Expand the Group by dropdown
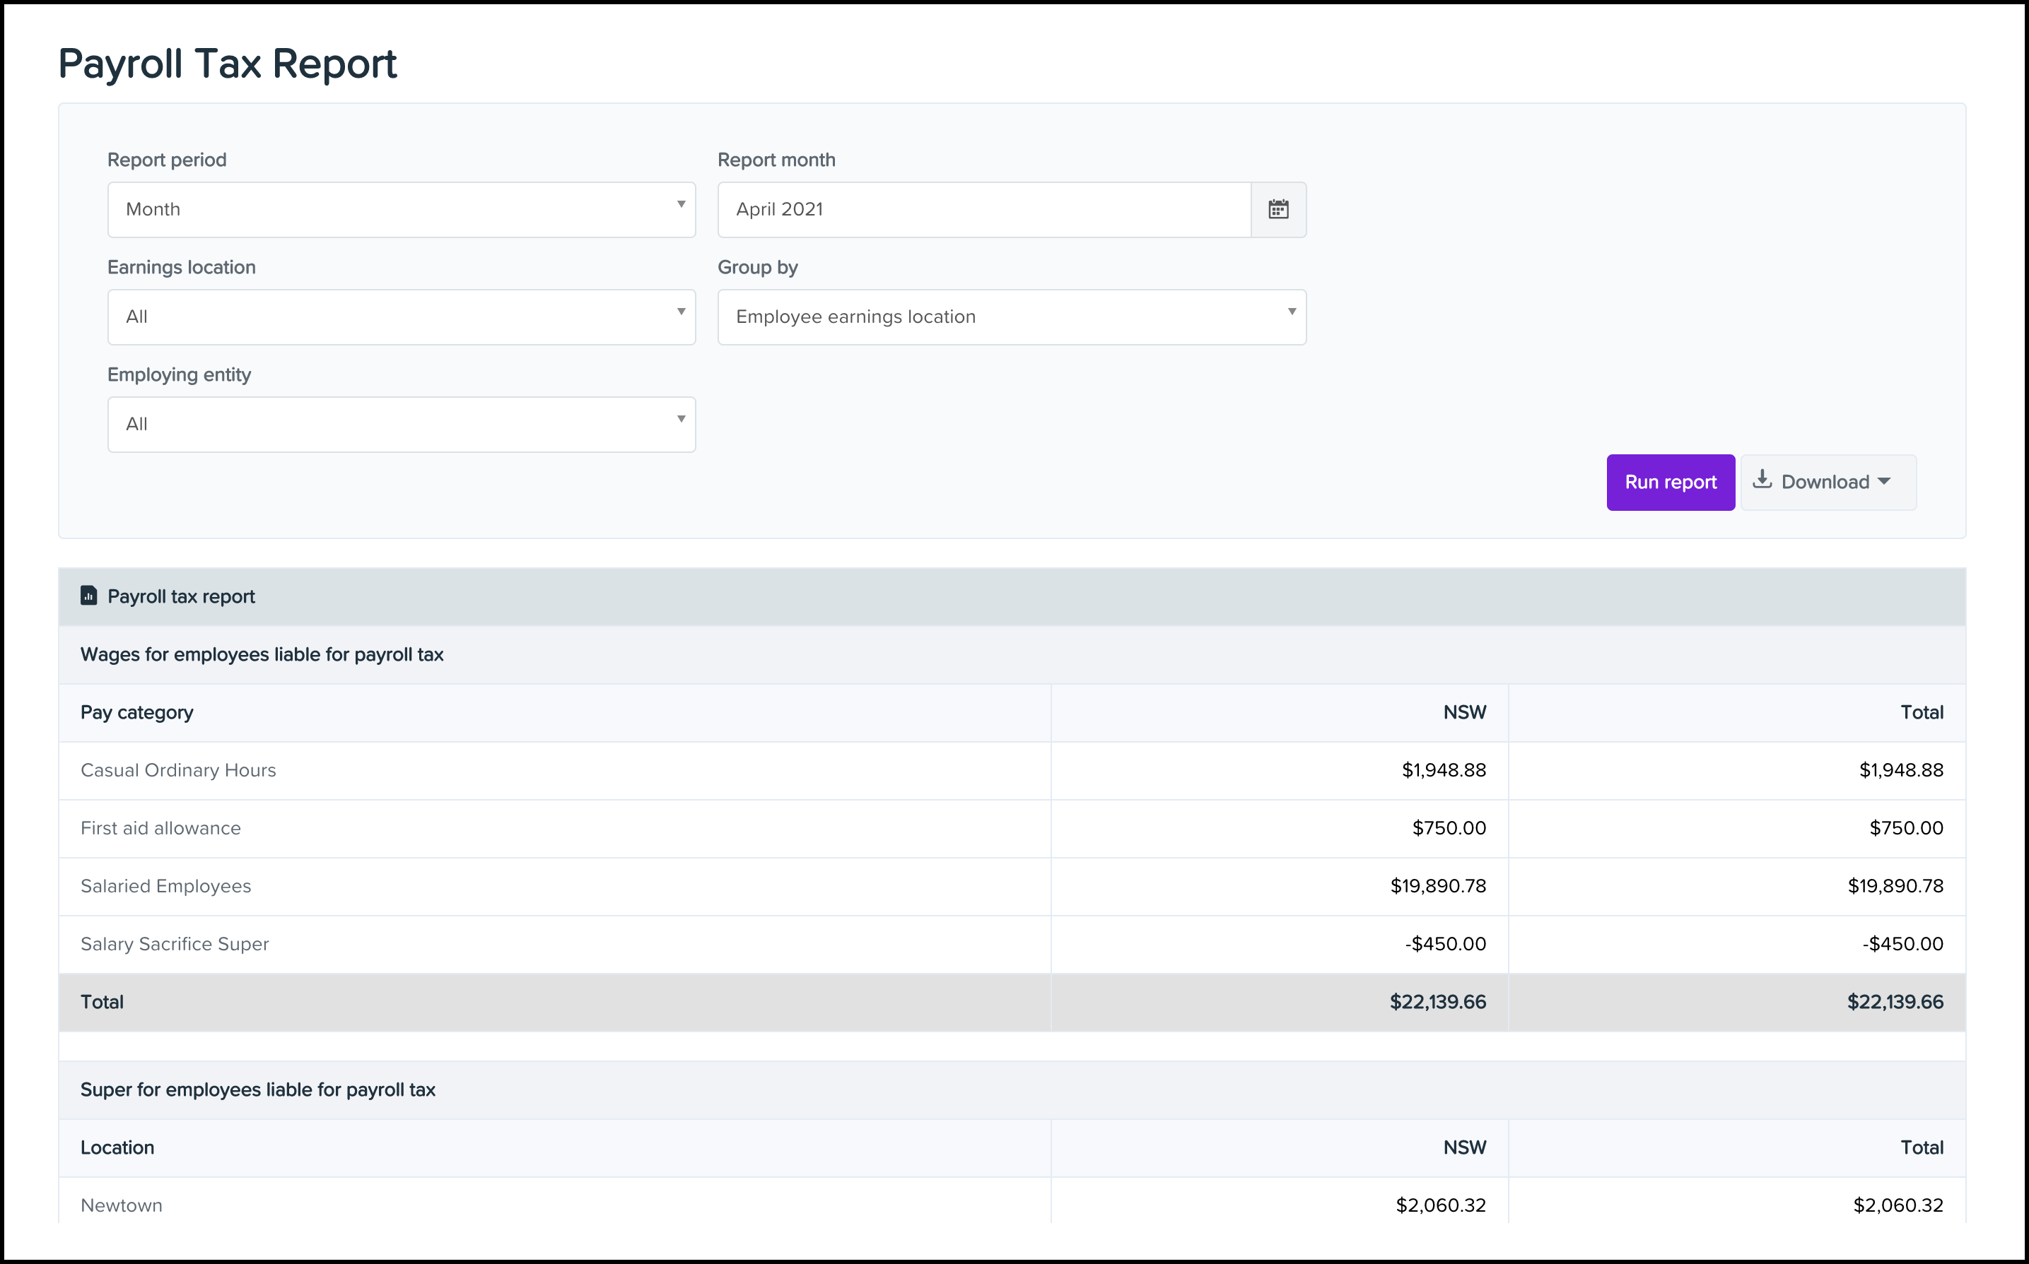Viewport: 2029px width, 1264px height. (x=1011, y=317)
